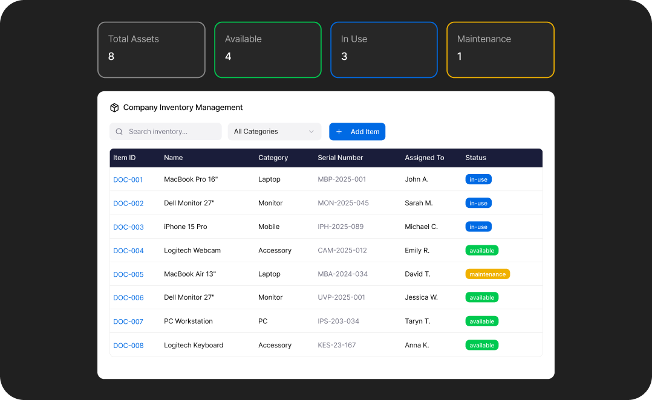The width and height of the screenshot is (652, 400).
Task: Open item link DOC-008
Action: point(128,346)
